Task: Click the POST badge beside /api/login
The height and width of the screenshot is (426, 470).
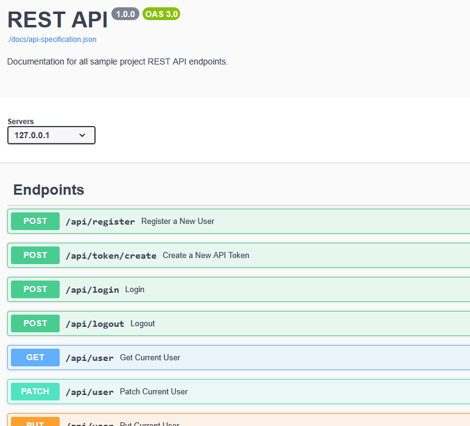Action: pos(35,290)
